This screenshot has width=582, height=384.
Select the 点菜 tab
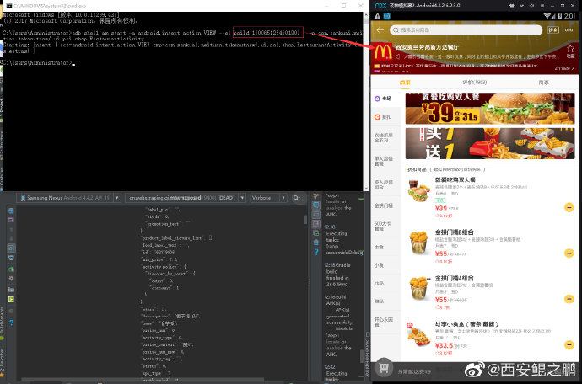(405, 83)
